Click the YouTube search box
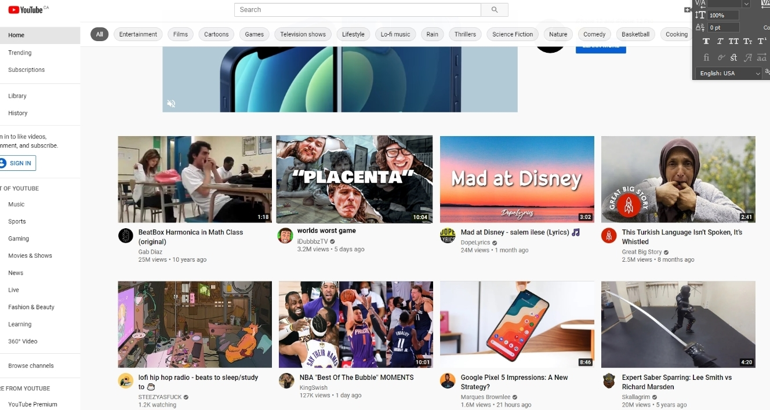 (358, 9)
